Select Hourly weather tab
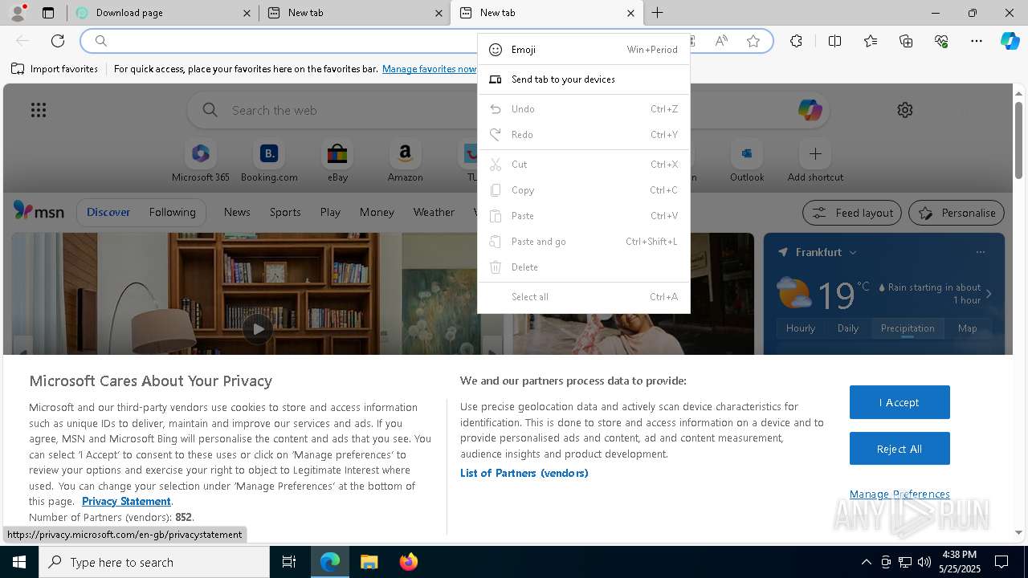The image size is (1028, 578). 801,328
